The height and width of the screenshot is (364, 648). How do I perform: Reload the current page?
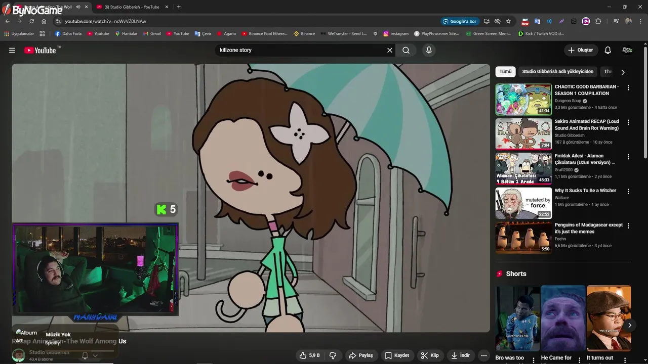tap(31, 21)
